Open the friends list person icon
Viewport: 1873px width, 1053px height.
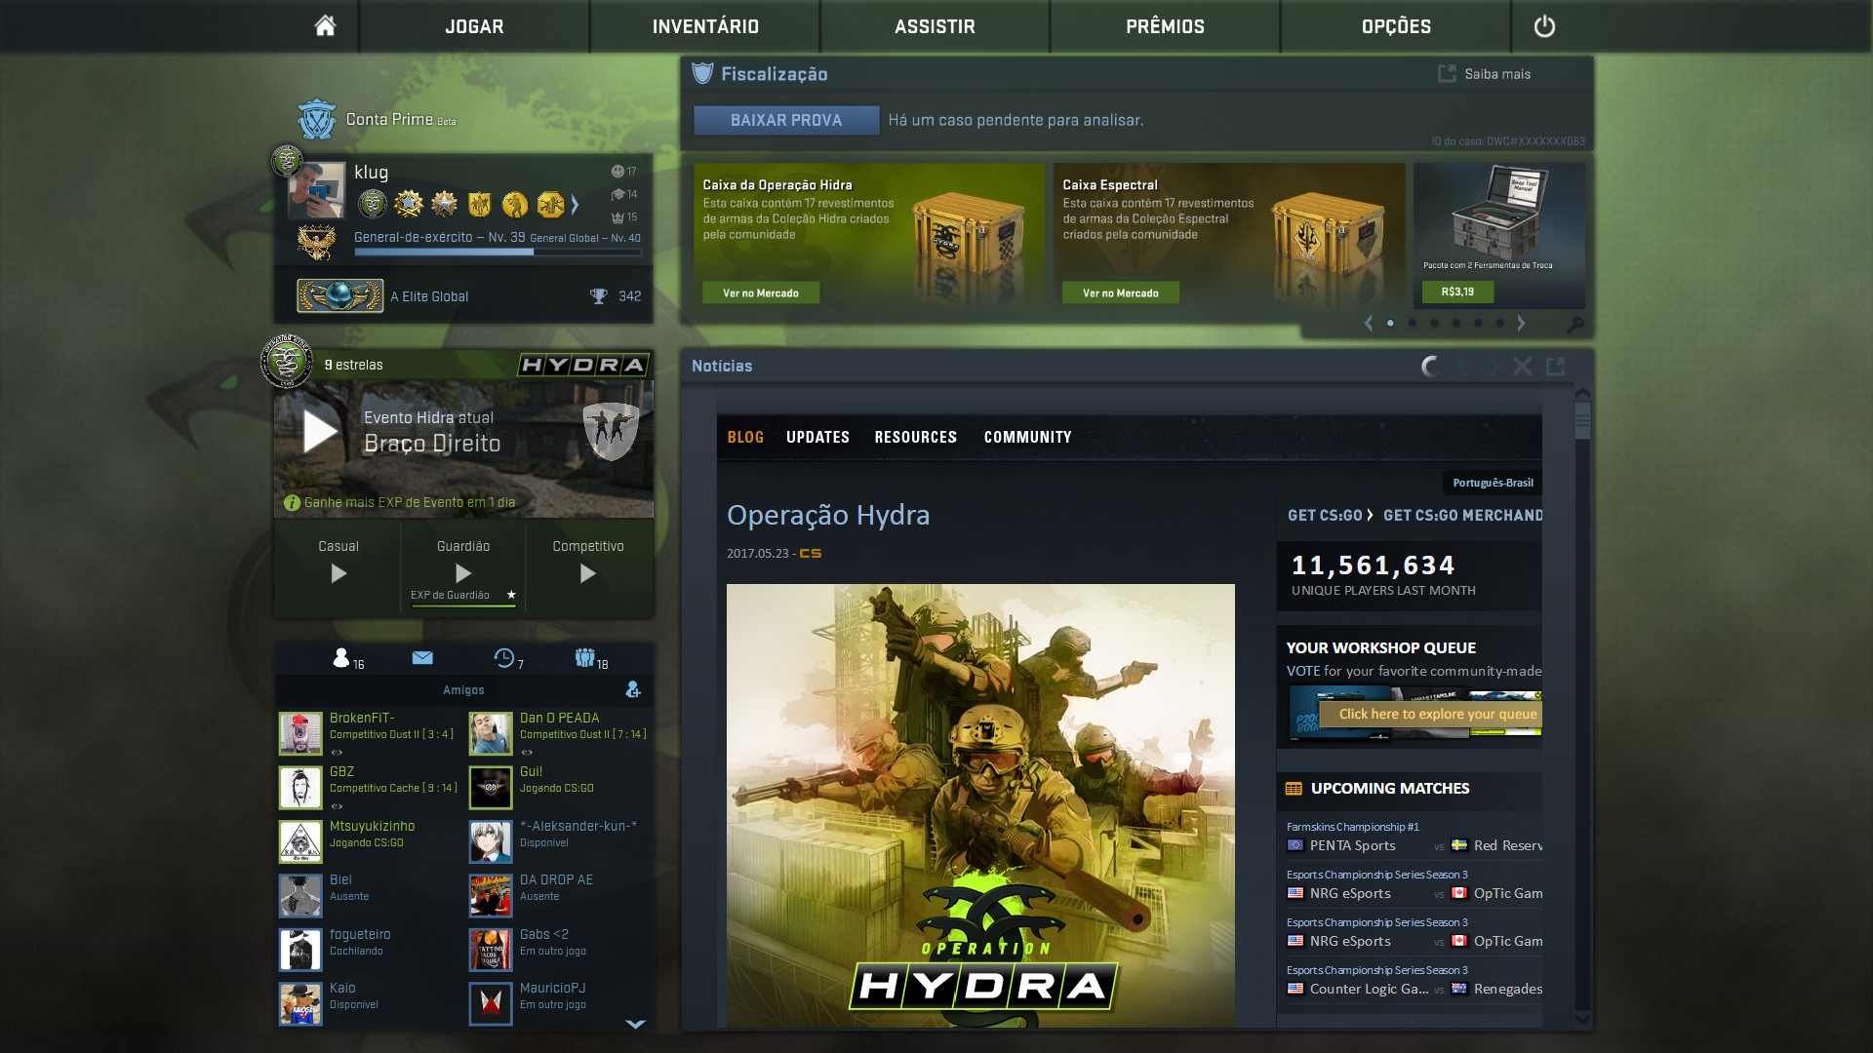coord(341,658)
